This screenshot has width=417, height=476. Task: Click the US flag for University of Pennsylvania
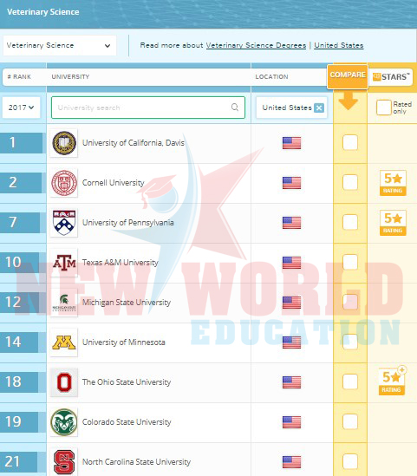point(291,223)
